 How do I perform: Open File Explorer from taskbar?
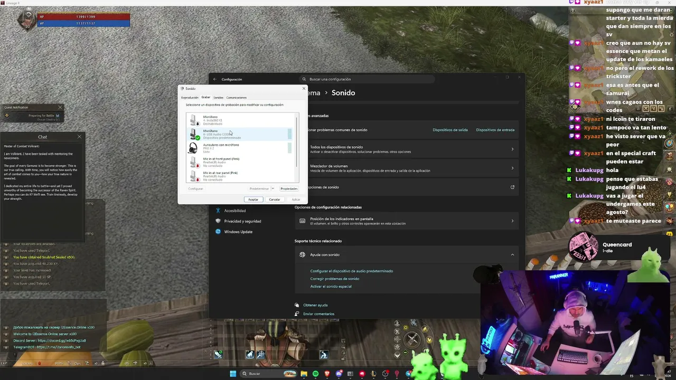(304, 374)
